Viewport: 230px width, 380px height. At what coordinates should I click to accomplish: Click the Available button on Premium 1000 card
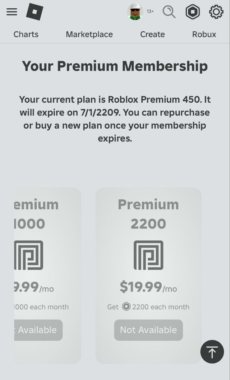click(38, 330)
